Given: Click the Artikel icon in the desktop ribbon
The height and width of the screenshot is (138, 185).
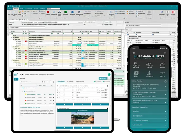Looking at the screenshot, I should point(20,12).
